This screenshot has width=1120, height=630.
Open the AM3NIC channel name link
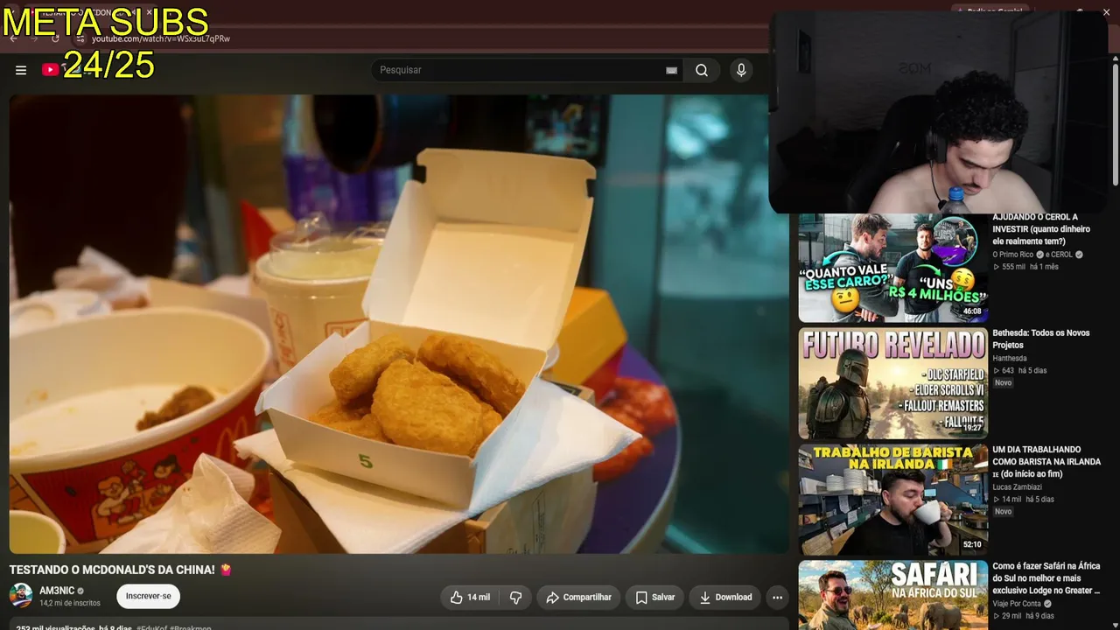(x=57, y=591)
